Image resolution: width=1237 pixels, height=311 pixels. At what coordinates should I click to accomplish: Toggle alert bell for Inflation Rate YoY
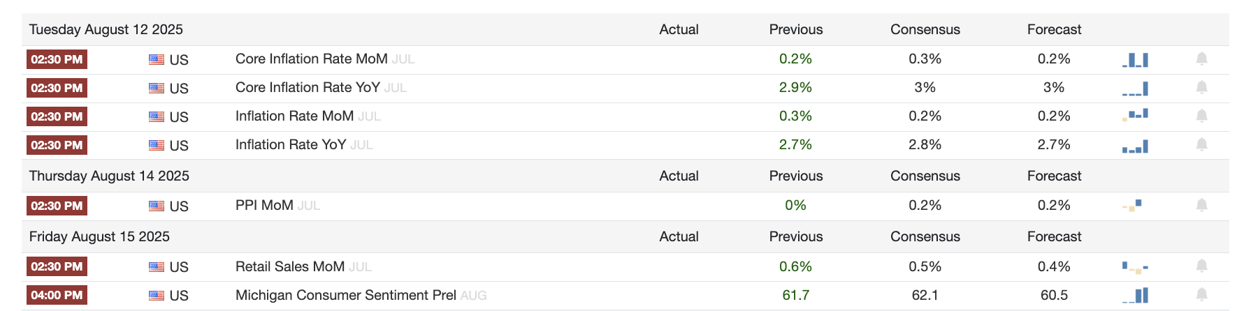tap(1201, 145)
